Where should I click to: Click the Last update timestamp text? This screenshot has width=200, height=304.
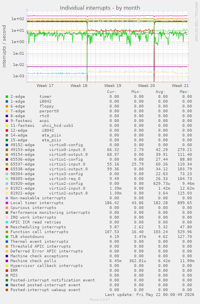click(150, 295)
